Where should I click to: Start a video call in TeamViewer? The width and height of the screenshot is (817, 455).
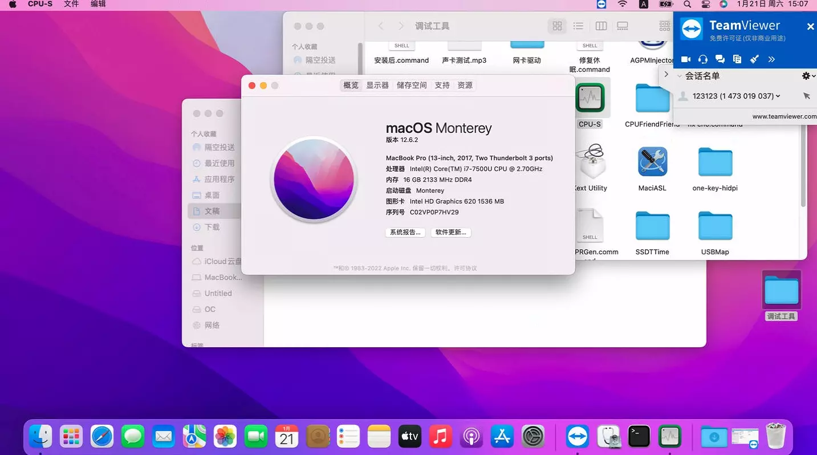685,59
